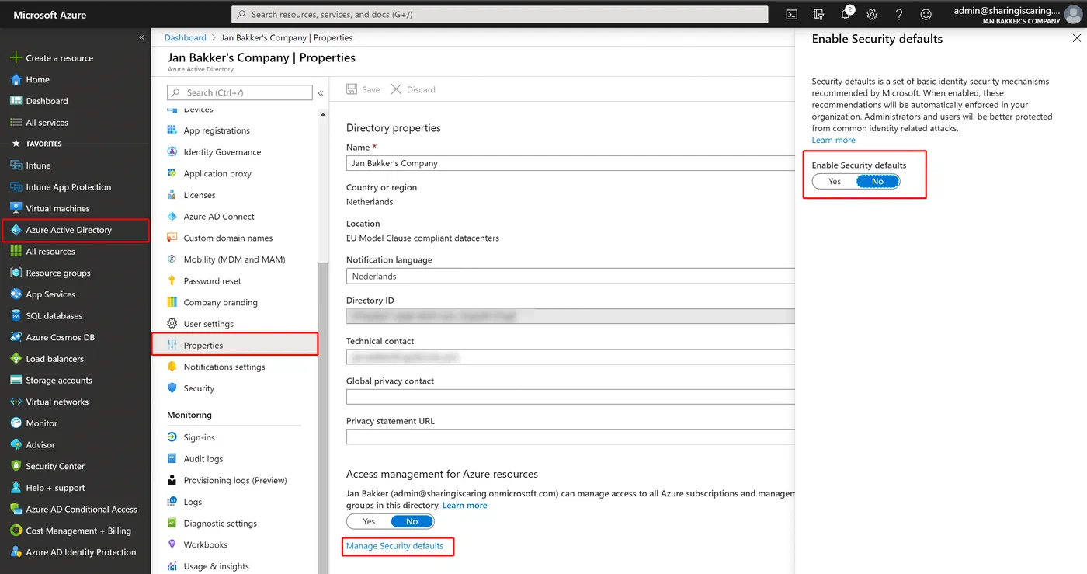Click the Storage accounts icon
The width and height of the screenshot is (1087, 574).
(16, 381)
